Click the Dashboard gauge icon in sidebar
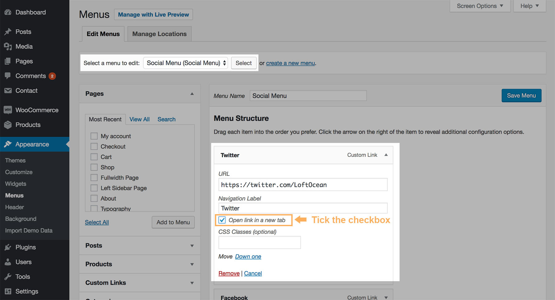Screen dimensions: 555x300 pyautogui.click(x=8, y=12)
